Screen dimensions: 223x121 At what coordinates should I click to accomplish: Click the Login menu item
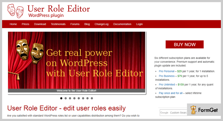[139, 24]
